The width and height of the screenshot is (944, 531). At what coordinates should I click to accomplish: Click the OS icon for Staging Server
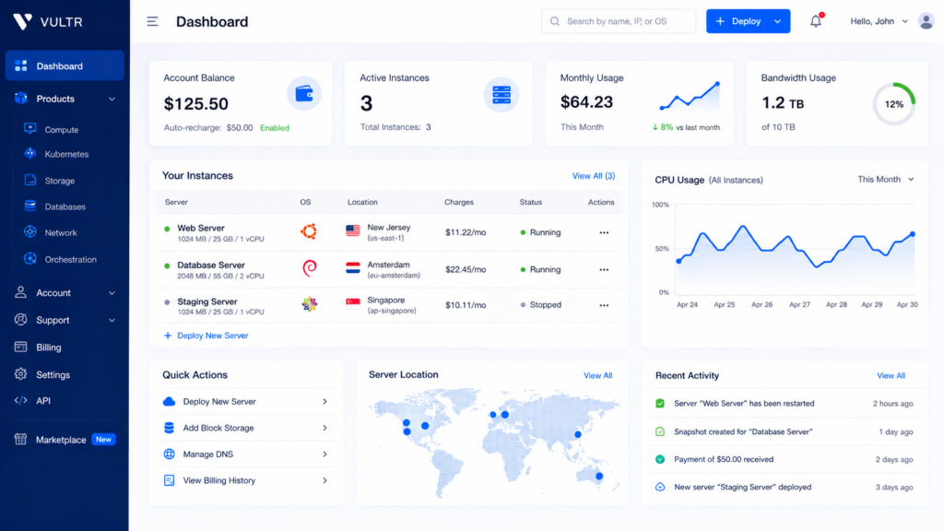(310, 304)
